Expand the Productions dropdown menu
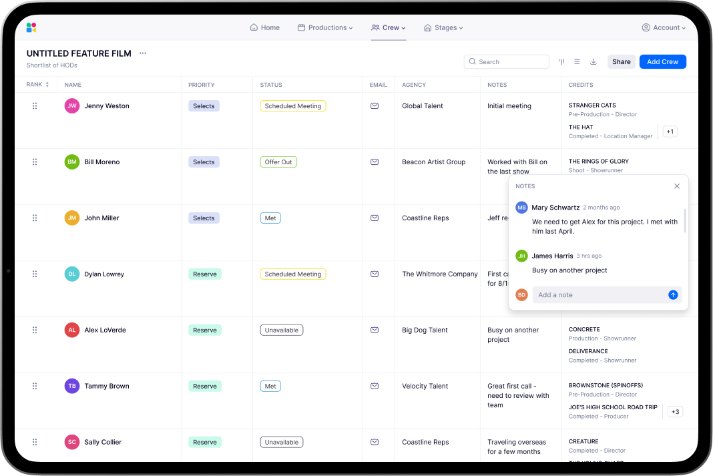713x476 pixels. click(326, 27)
